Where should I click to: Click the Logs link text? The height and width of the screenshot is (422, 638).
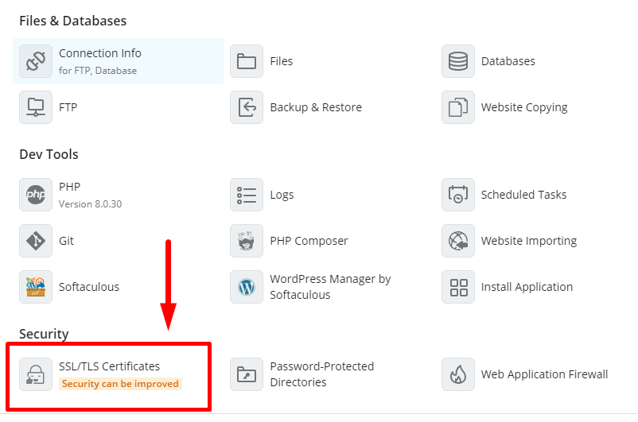pyautogui.click(x=282, y=196)
